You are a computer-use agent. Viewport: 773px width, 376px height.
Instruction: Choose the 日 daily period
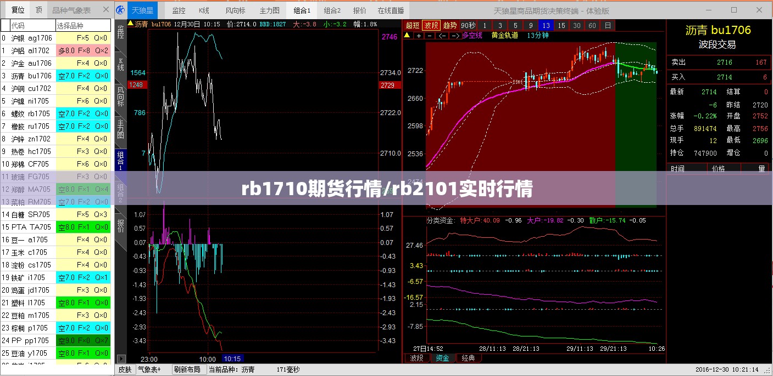click(x=607, y=25)
